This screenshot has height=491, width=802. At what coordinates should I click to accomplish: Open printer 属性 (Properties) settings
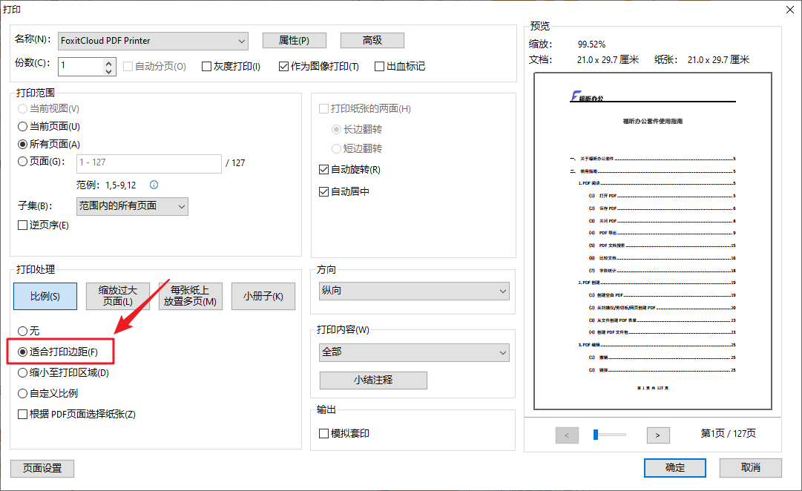(294, 40)
